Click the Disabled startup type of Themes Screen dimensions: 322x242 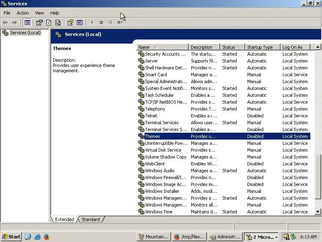click(255, 136)
